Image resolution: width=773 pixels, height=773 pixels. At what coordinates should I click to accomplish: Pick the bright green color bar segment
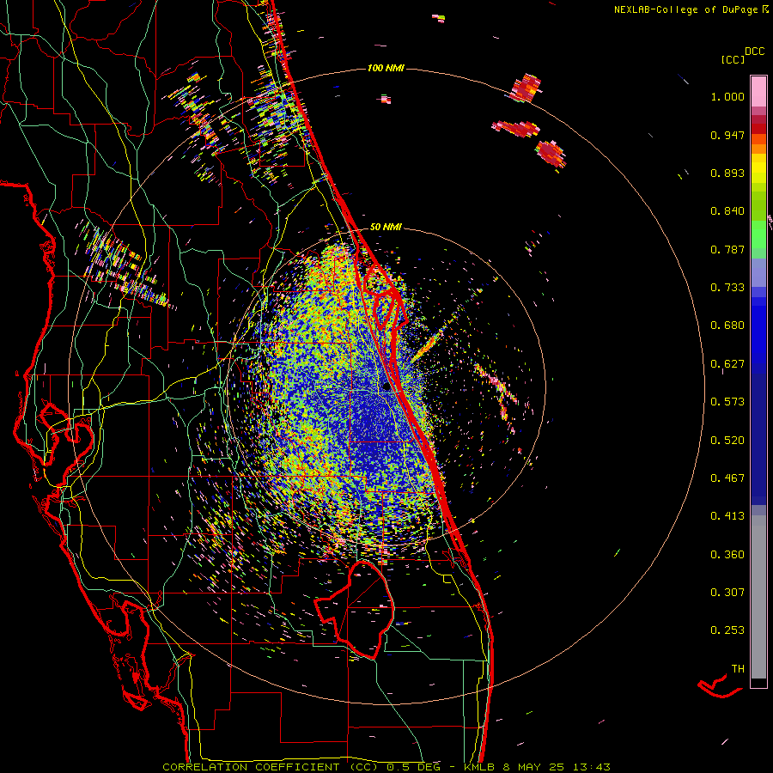pyautogui.click(x=758, y=234)
